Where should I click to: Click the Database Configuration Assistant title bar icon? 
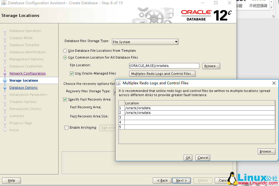point(4,3)
